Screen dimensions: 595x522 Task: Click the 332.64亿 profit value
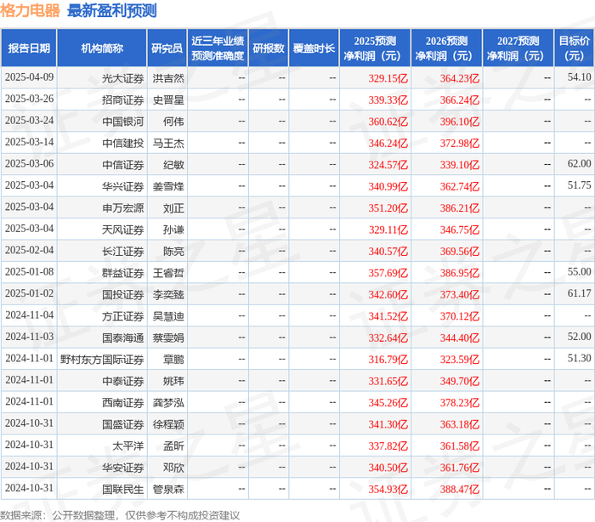388,338
